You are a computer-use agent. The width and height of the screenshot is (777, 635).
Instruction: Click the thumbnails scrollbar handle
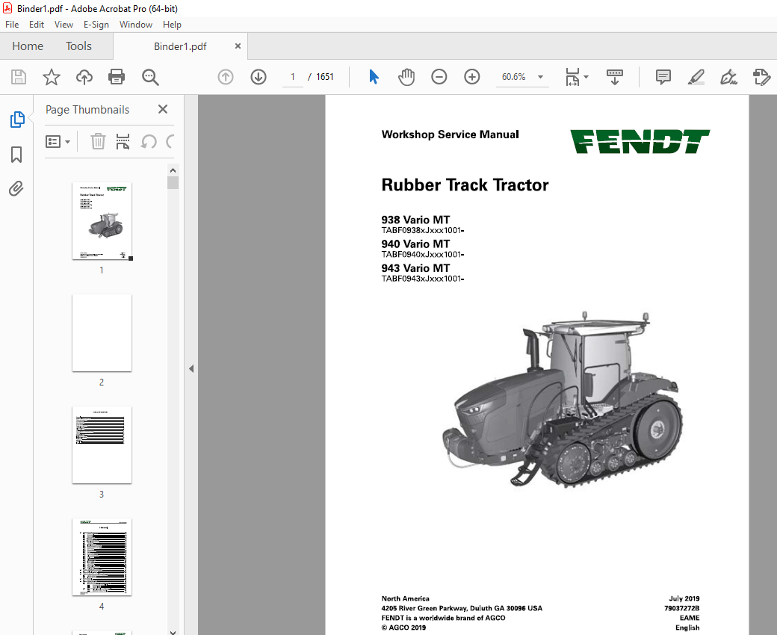coord(173,183)
